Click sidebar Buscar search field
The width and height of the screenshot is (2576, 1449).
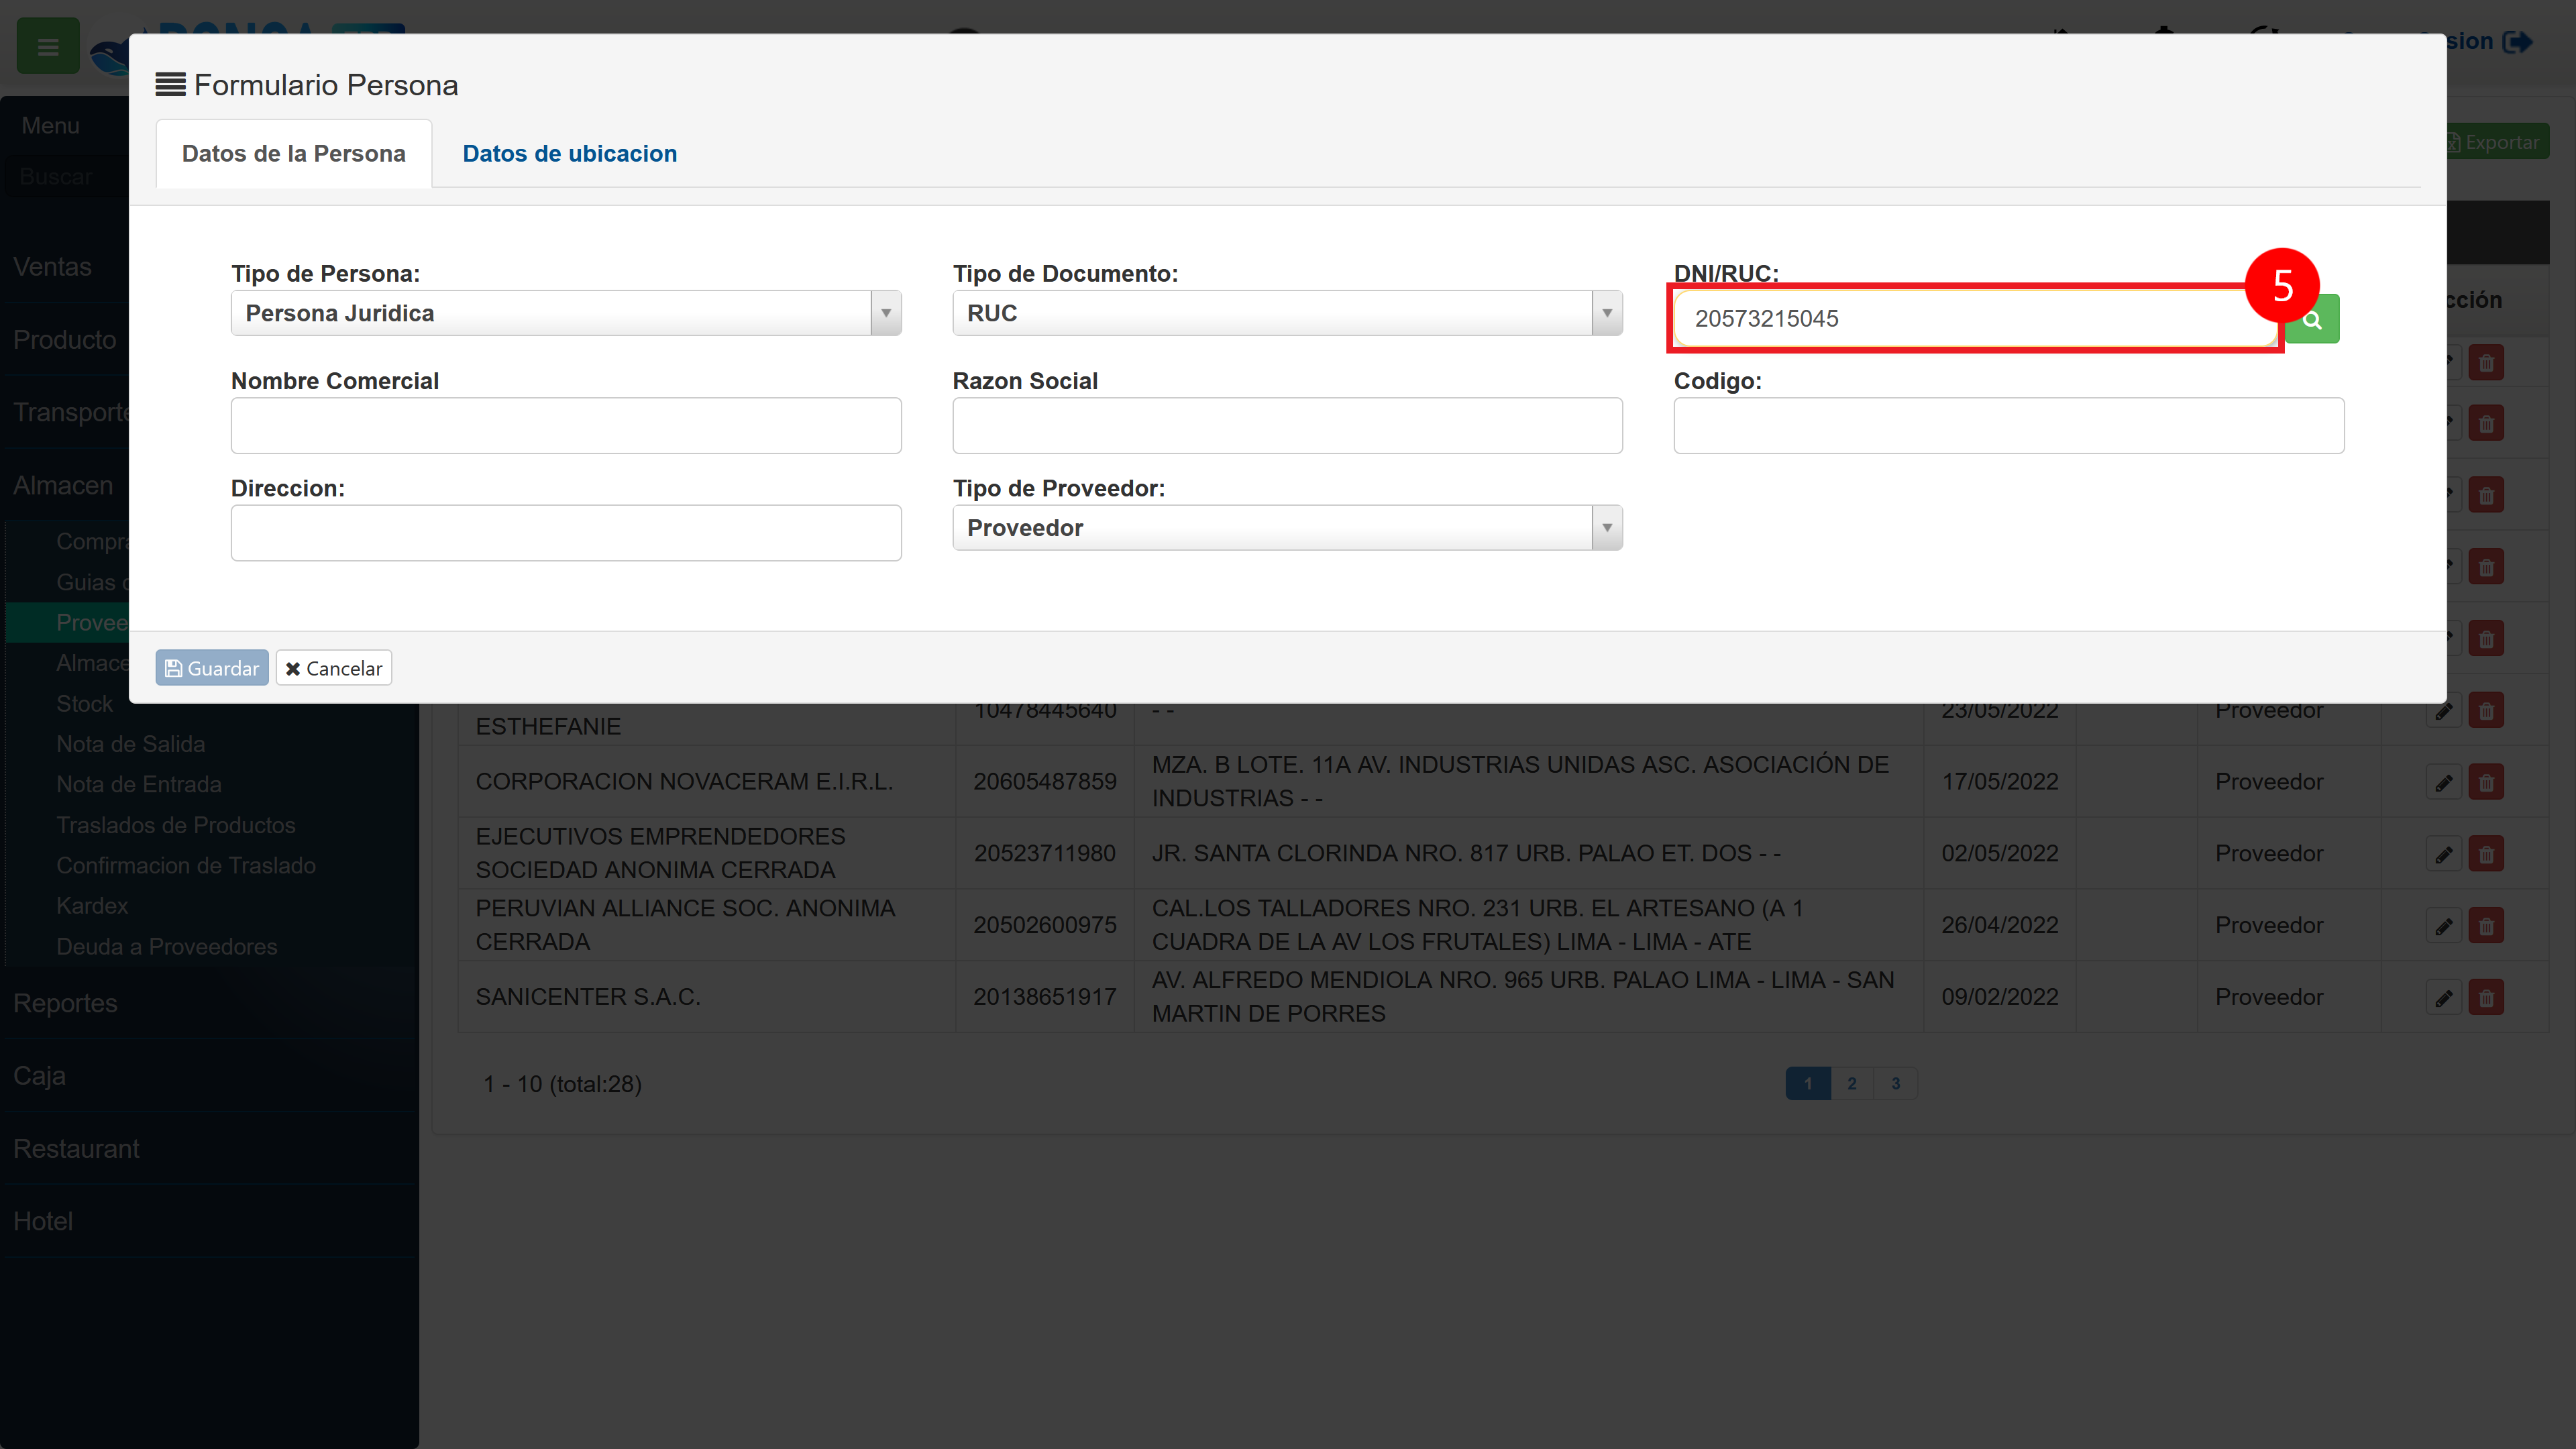tap(65, 176)
